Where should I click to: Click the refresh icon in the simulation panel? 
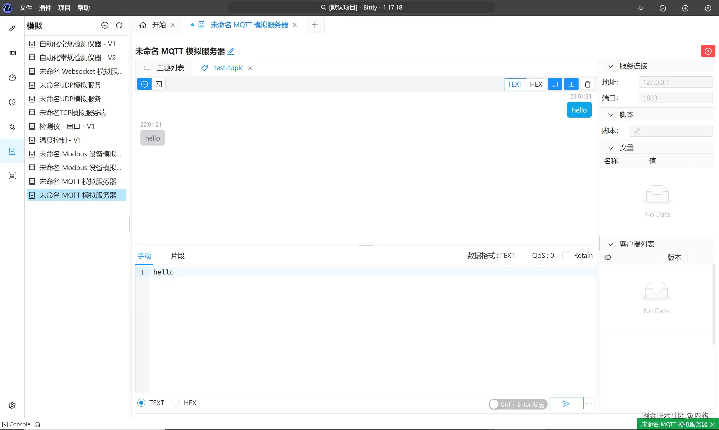pos(119,26)
